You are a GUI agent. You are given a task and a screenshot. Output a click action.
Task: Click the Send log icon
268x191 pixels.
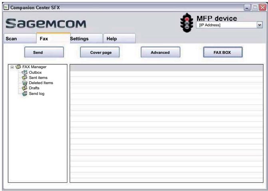coord(25,94)
